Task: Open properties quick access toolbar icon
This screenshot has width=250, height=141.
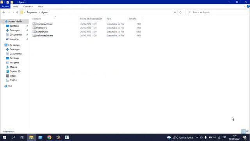Action: coord(7,2)
